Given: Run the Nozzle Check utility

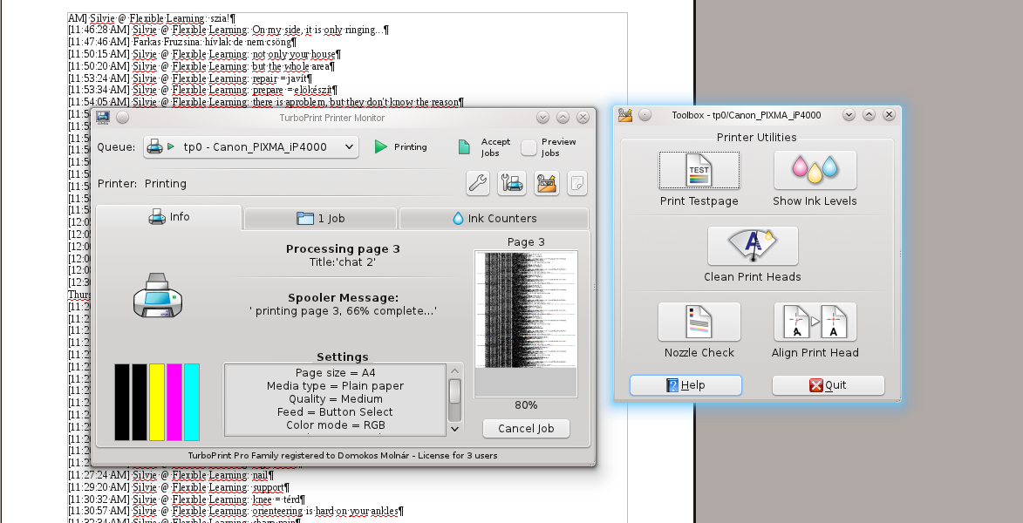Looking at the screenshot, I should point(699,322).
